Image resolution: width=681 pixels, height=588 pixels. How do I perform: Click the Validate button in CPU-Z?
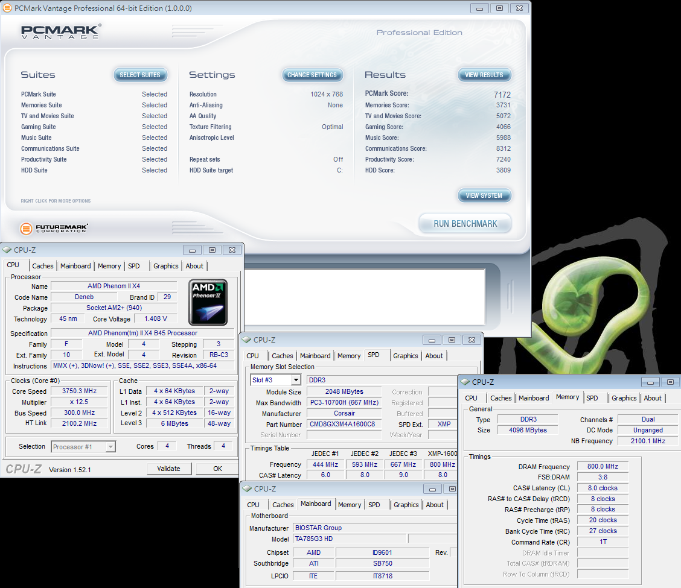tap(168, 469)
